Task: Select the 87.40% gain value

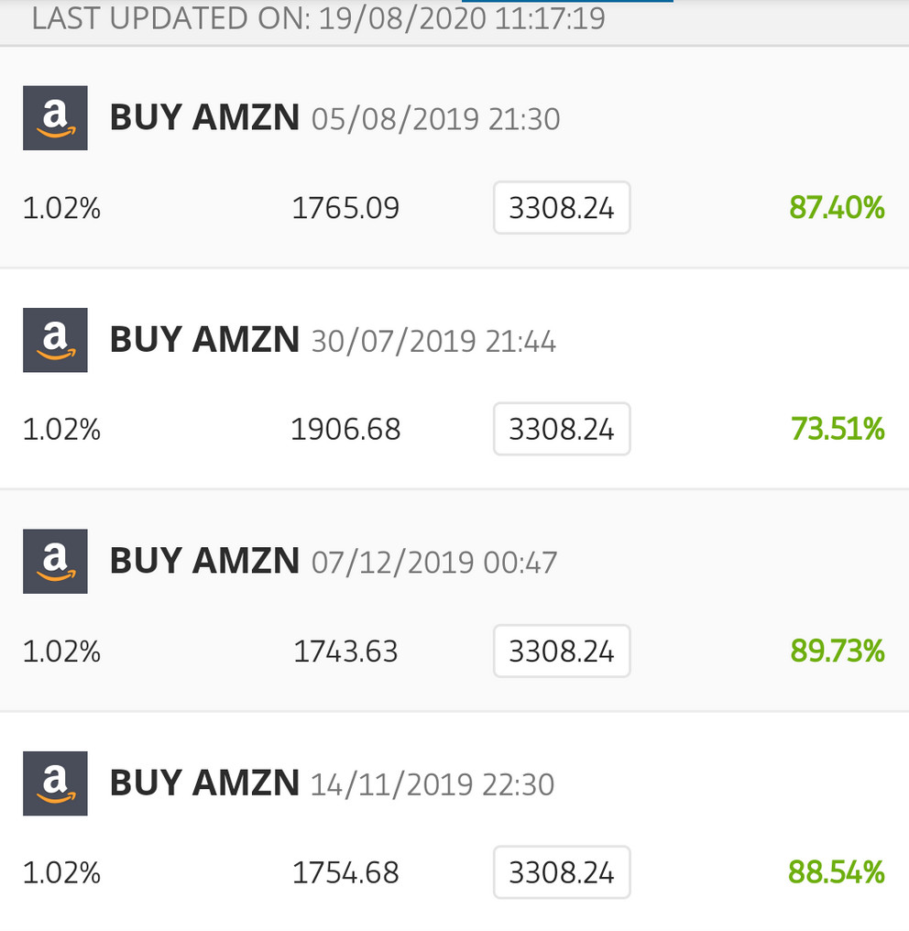Action: (x=837, y=208)
